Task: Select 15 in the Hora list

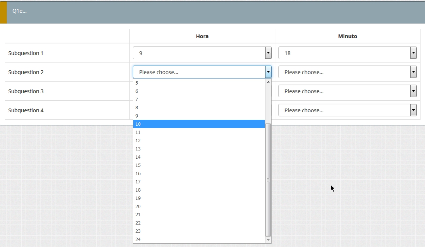Action: tap(199, 165)
